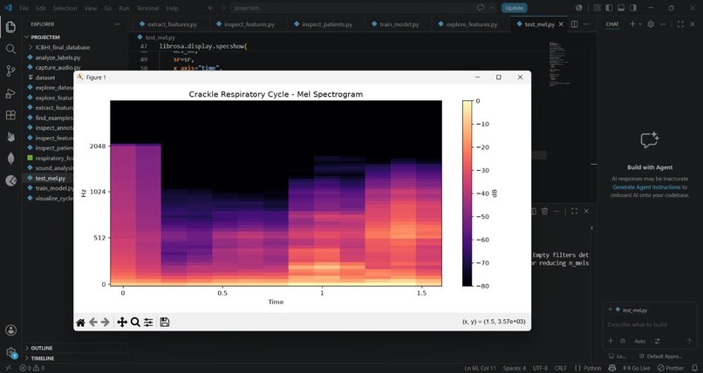Reset figure to original view (home)
Image resolution: width=703 pixels, height=373 pixels.
[x=81, y=322]
